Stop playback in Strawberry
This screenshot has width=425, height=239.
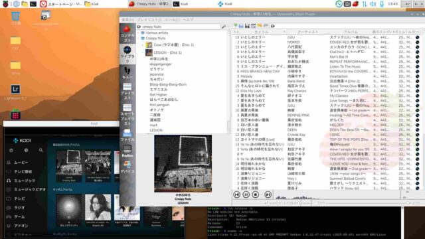pos(255,195)
